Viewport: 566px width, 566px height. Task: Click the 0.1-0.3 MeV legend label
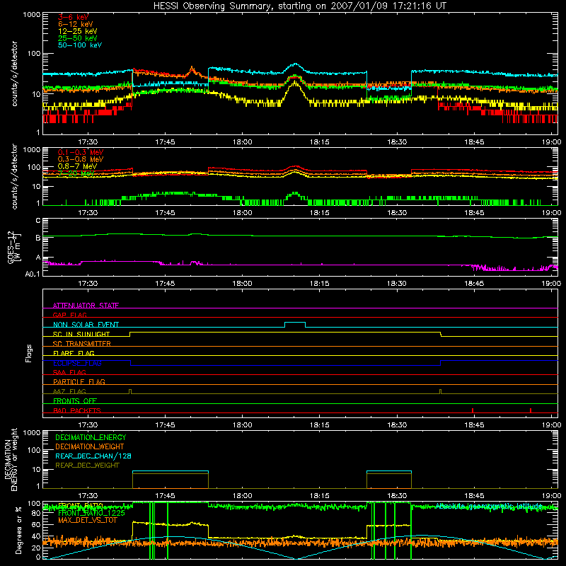(x=81, y=152)
